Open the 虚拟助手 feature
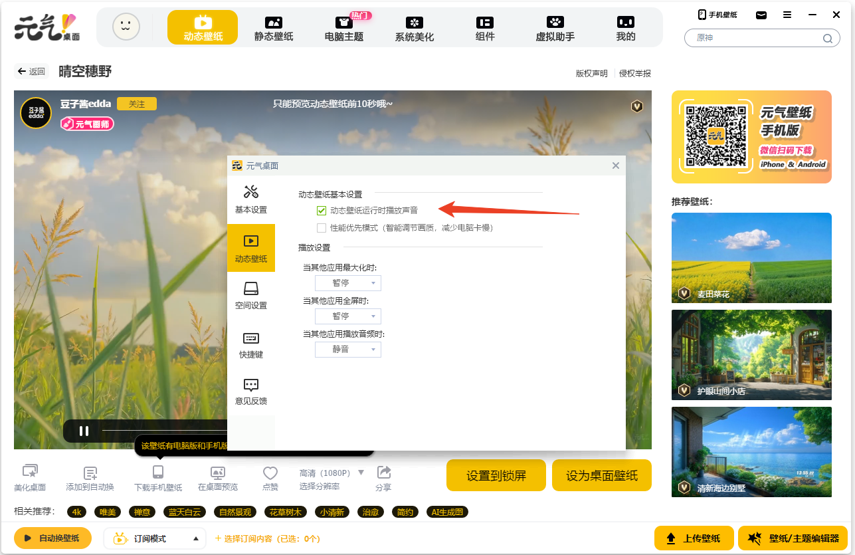855x555 pixels. pyautogui.click(x=555, y=28)
